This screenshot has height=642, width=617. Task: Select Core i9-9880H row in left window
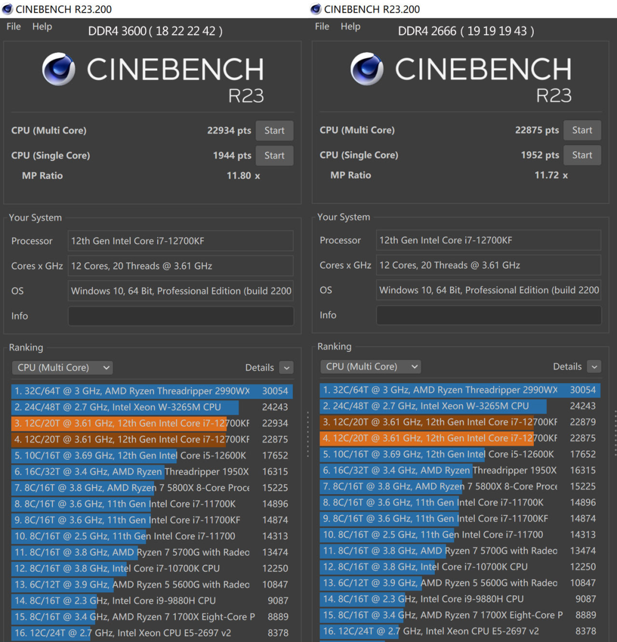point(152,601)
